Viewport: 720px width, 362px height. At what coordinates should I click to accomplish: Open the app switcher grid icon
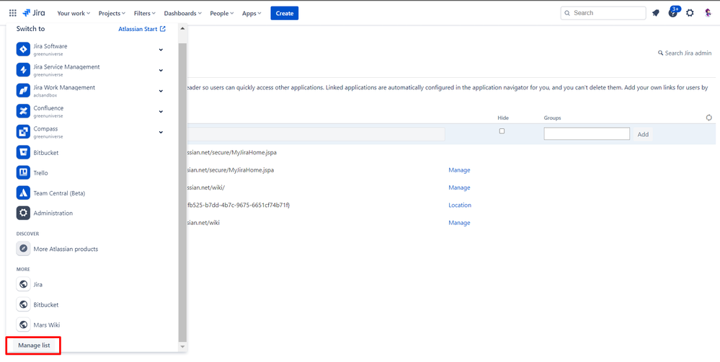[x=13, y=13]
